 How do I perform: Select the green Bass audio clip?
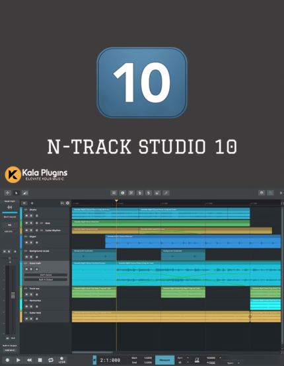(160, 223)
